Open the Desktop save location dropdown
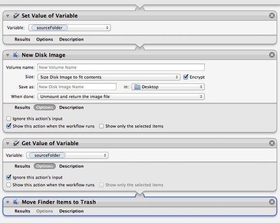 168,87
